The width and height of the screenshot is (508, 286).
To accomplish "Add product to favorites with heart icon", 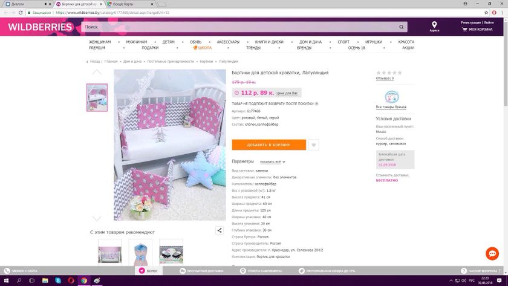I will (x=314, y=145).
